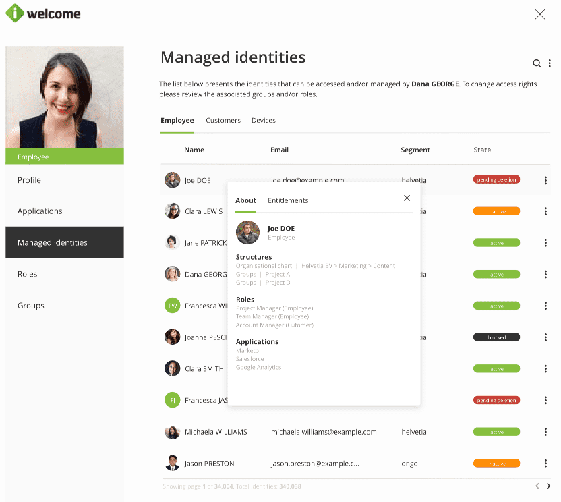The width and height of the screenshot is (561, 502).
Task: Click Clara LEWIS avatar
Action: (172, 211)
